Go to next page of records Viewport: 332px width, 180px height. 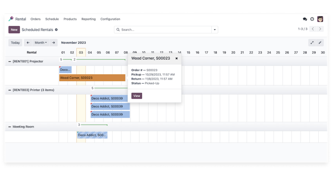(320, 29)
